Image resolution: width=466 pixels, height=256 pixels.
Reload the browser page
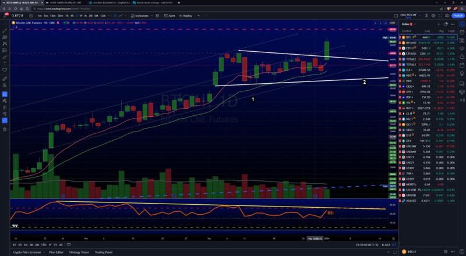tap(16, 9)
